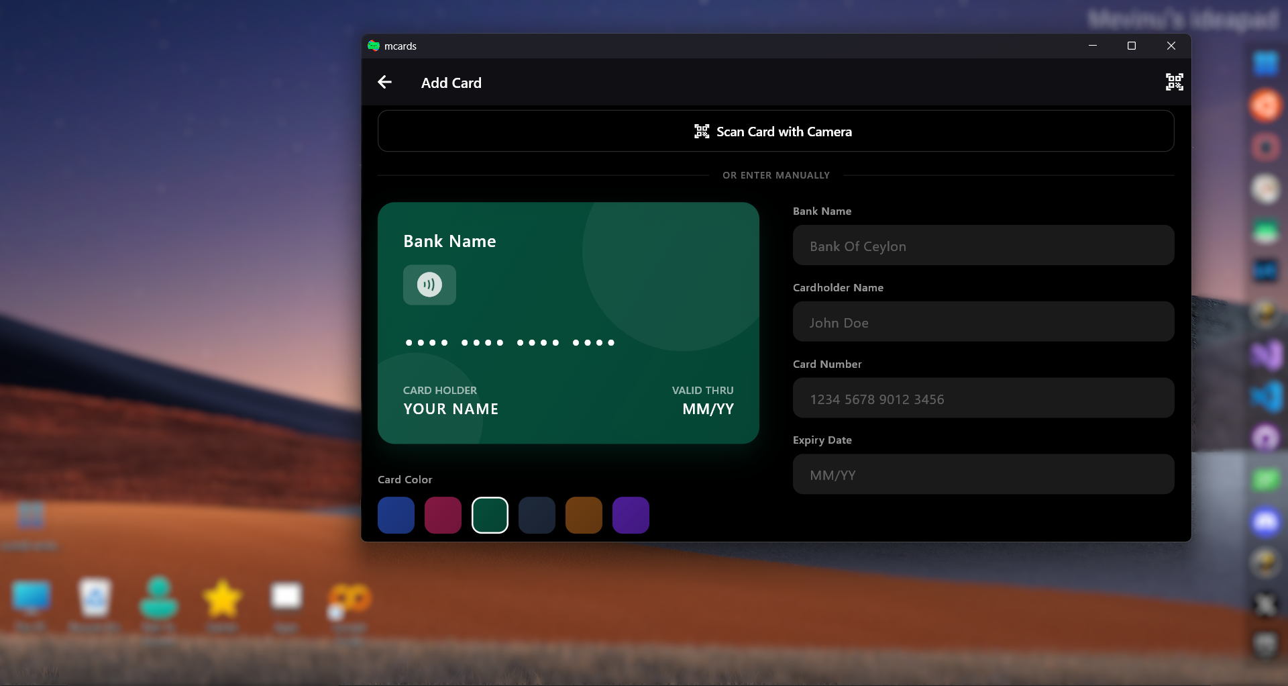Select the purple card color swatch
Image resolution: width=1288 pixels, height=686 pixels.
click(x=631, y=515)
